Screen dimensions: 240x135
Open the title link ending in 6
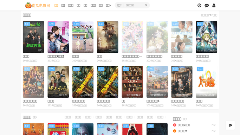click(x=153, y=101)
